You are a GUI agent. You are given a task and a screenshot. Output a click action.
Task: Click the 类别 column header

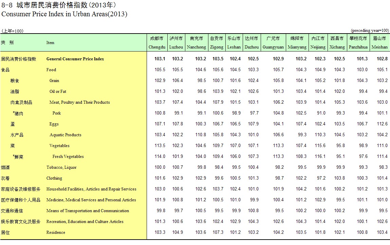coord(7,42)
